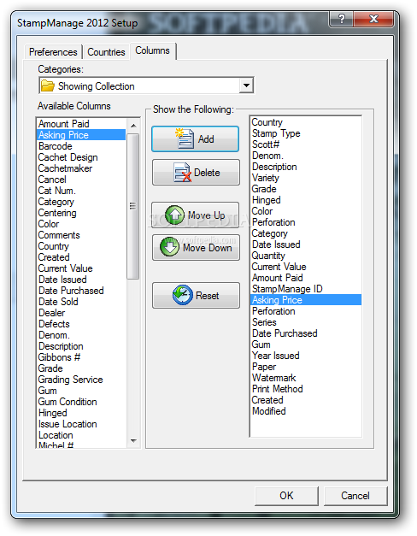The image size is (417, 536).
Task: Open the help question mark button
Action: click(x=342, y=19)
